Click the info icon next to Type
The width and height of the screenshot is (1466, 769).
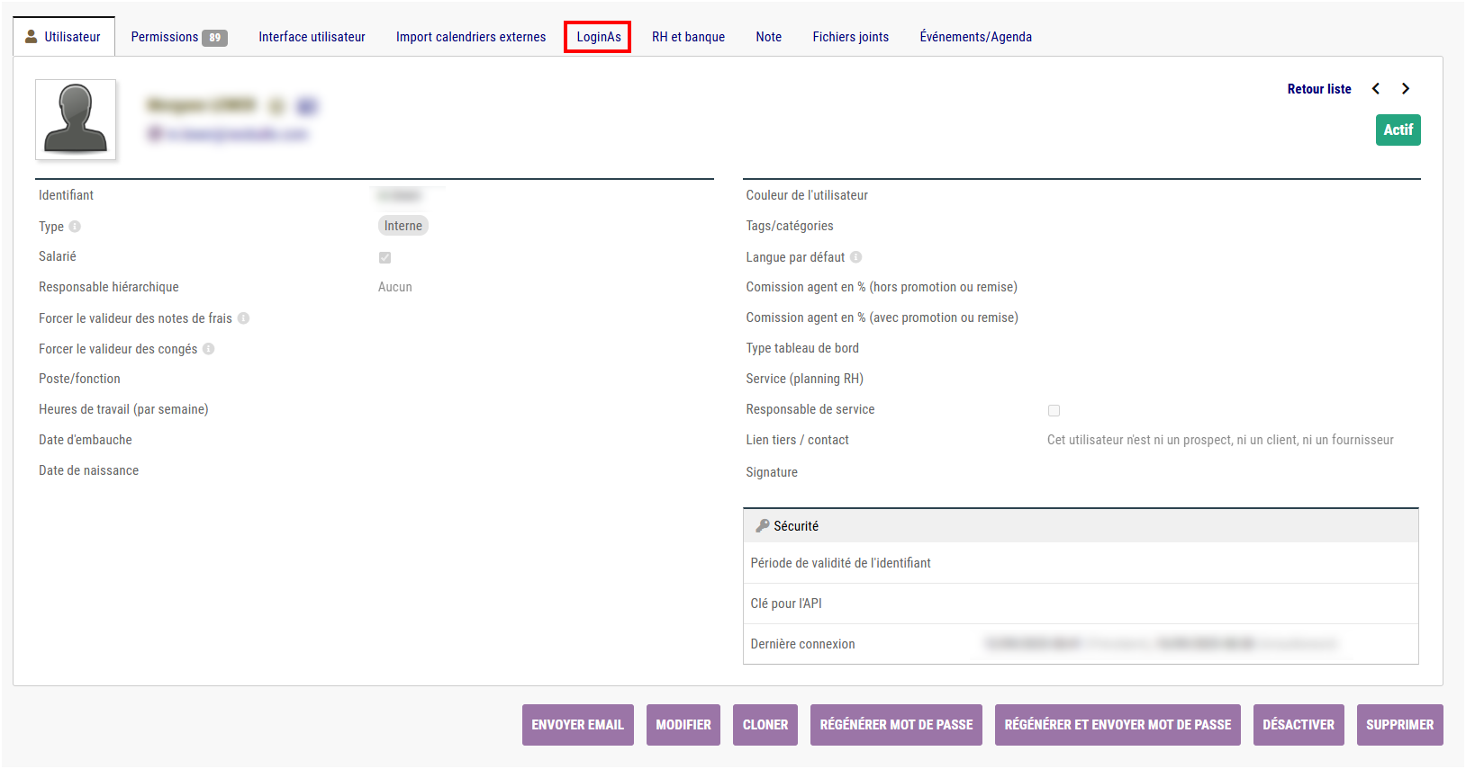tap(75, 227)
